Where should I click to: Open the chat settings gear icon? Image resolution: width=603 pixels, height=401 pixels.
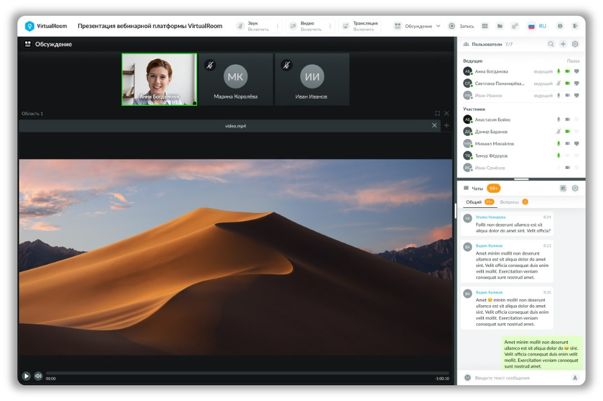point(575,188)
